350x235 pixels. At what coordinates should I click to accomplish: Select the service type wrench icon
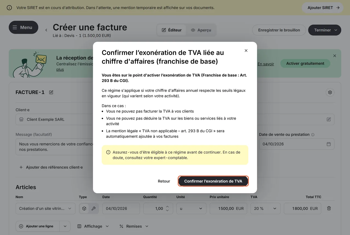94,208
